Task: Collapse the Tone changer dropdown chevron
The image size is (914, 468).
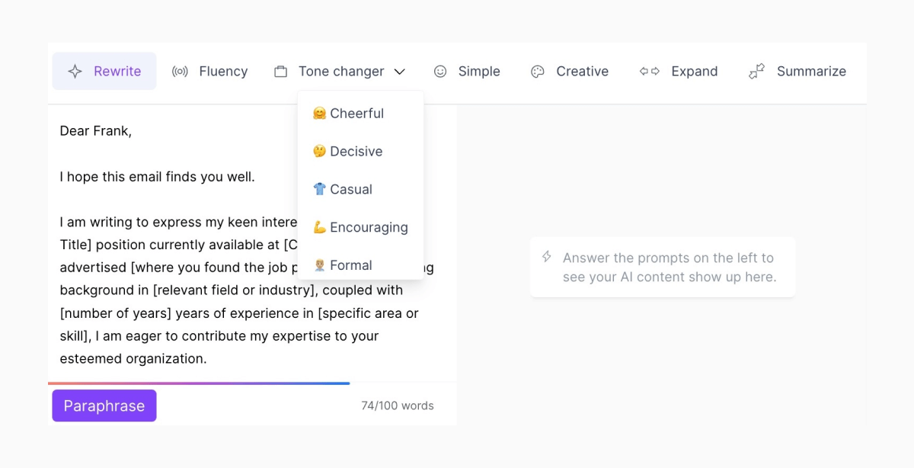Action: click(400, 72)
